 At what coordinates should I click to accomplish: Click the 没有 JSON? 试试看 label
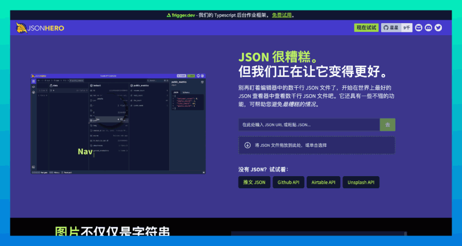pos(263,169)
